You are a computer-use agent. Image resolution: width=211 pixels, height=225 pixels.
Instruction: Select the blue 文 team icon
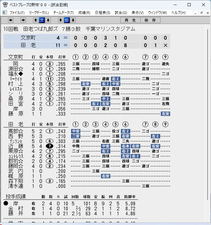42,20
